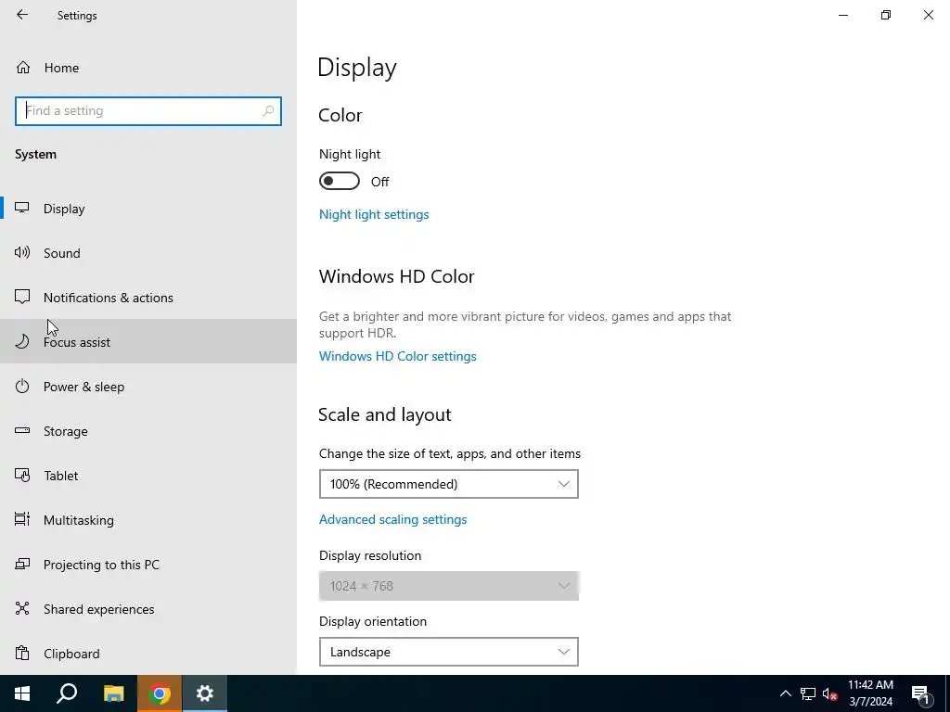This screenshot has height=712, width=950.
Task: Click the Sound speaker icon in sidebar
Action: pyautogui.click(x=22, y=252)
